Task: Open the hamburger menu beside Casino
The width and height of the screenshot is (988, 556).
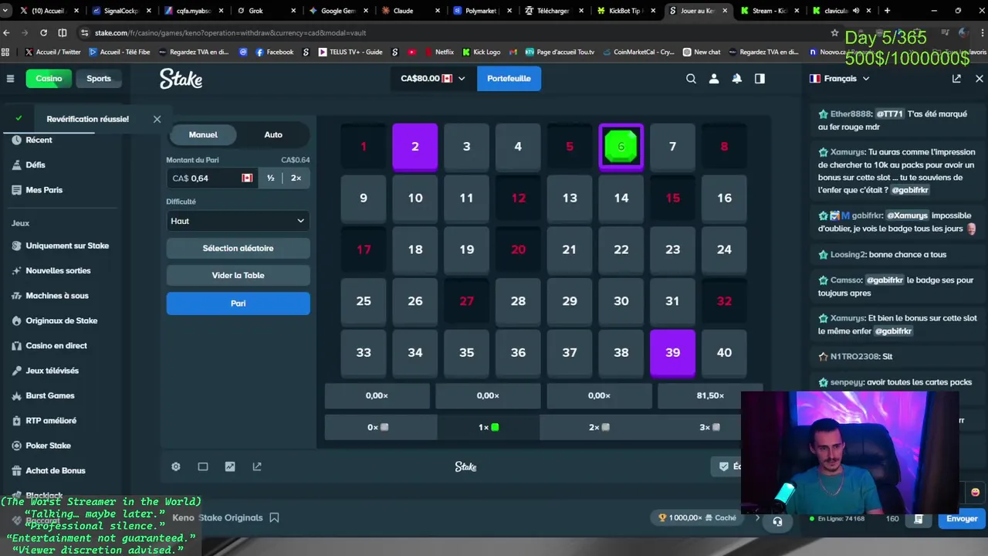Action: point(10,78)
